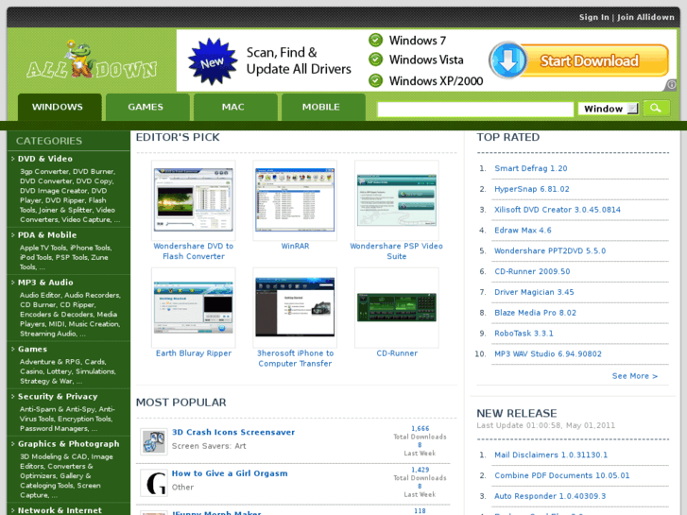Open Wondershare PSP Video Suite thumbnail

[397, 200]
